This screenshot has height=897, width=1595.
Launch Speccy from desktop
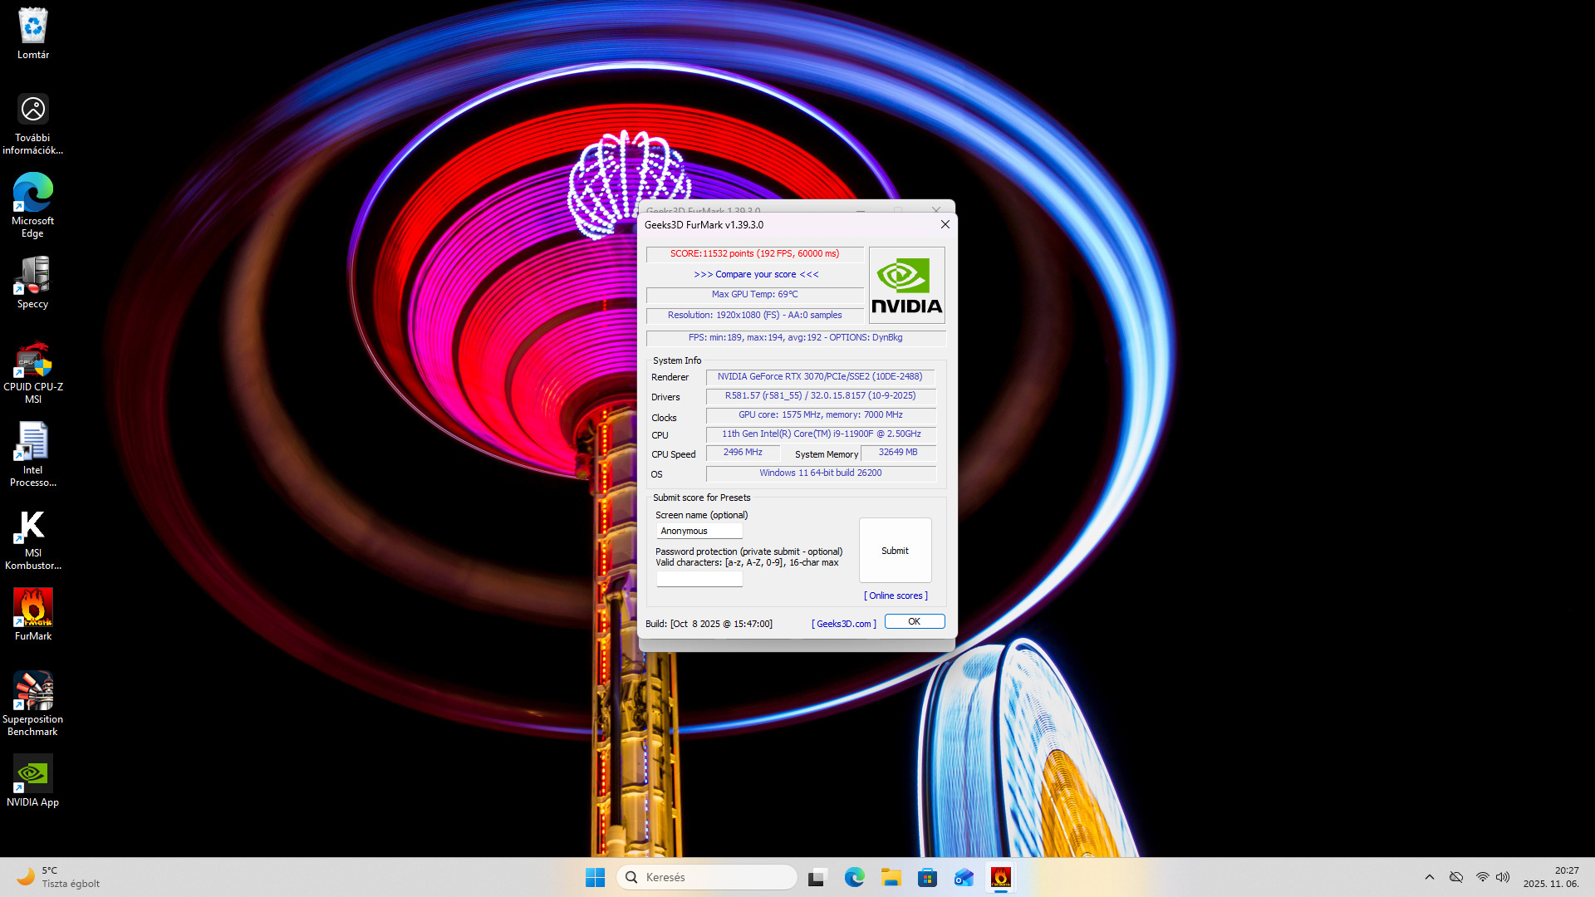click(33, 277)
